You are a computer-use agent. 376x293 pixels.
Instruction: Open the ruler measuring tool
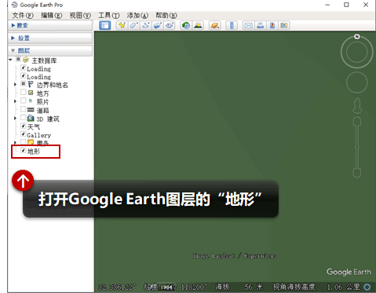tap(232, 25)
